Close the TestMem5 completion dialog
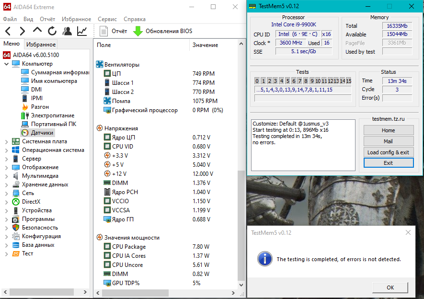Screen dimensions: 424x299 pyautogui.click(x=408, y=232)
